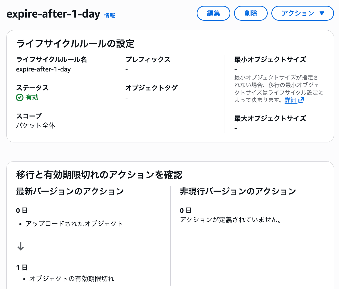
Task: Select the 情報 label beside the page title
Action: pyautogui.click(x=109, y=16)
